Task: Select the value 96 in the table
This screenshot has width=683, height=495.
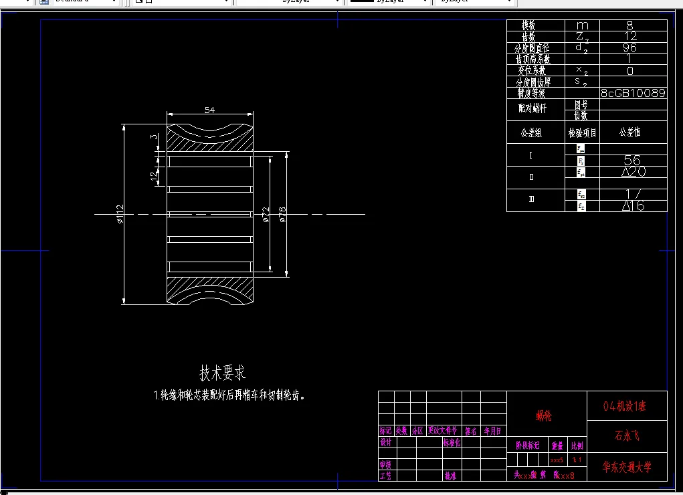Action: 630,47
